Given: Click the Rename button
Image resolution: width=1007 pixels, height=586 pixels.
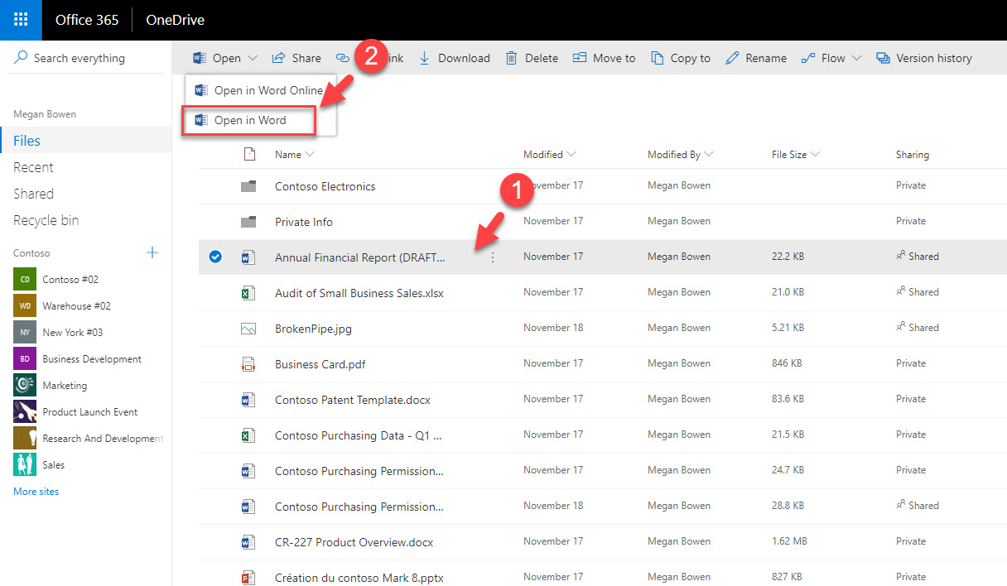Looking at the screenshot, I should (x=756, y=58).
